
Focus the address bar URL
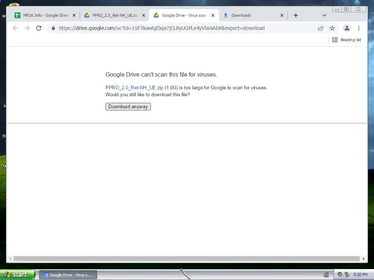pos(162,28)
